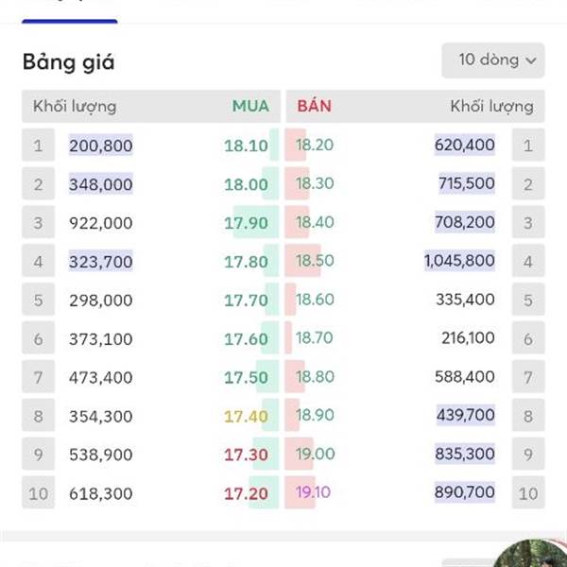Click the left Khối lượng column header
567x567 pixels.
(75, 106)
